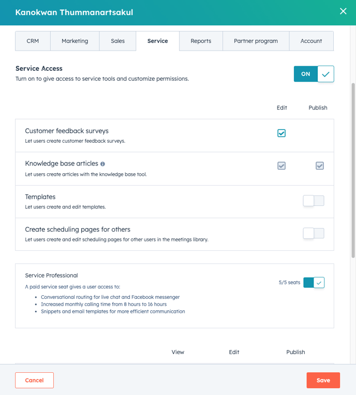The height and width of the screenshot is (395, 356).
Task: Close the user permissions panel
Action: click(x=343, y=11)
